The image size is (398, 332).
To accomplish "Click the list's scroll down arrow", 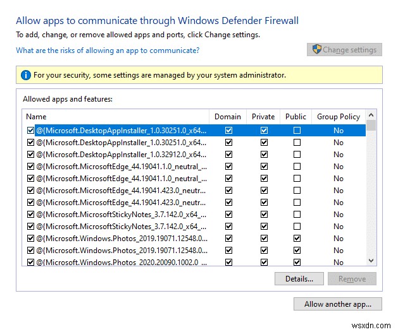I will pyautogui.click(x=371, y=260).
